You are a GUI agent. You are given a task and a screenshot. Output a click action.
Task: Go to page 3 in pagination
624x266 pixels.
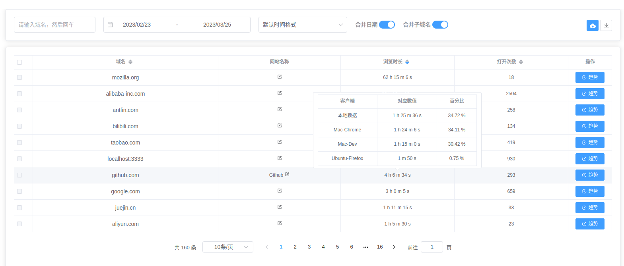pyautogui.click(x=309, y=247)
